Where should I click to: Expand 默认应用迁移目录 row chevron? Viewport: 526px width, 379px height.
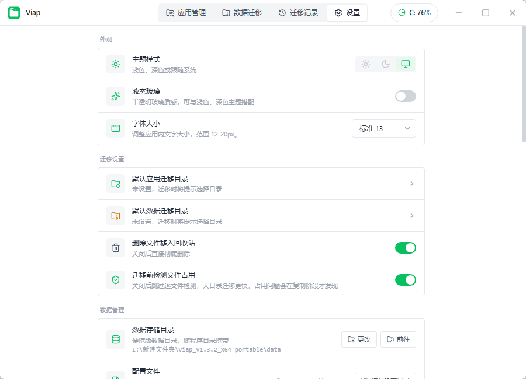[411, 184]
